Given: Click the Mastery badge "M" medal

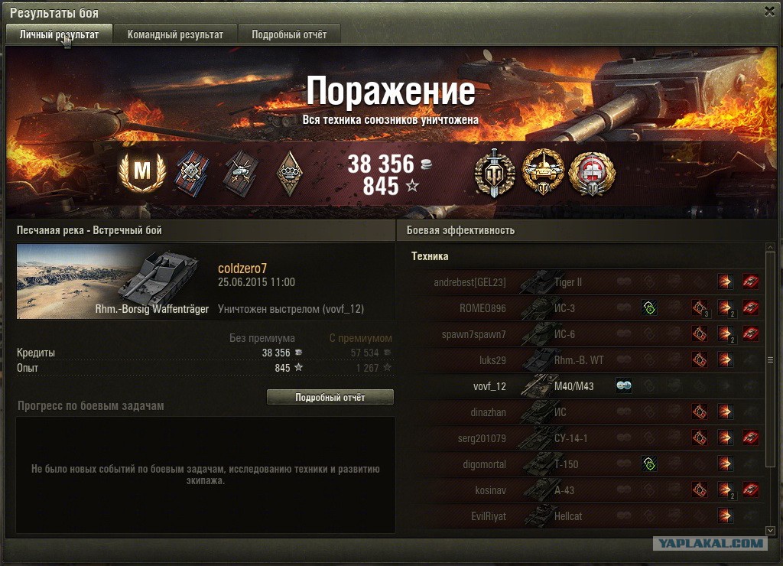Looking at the screenshot, I should point(142,171).
